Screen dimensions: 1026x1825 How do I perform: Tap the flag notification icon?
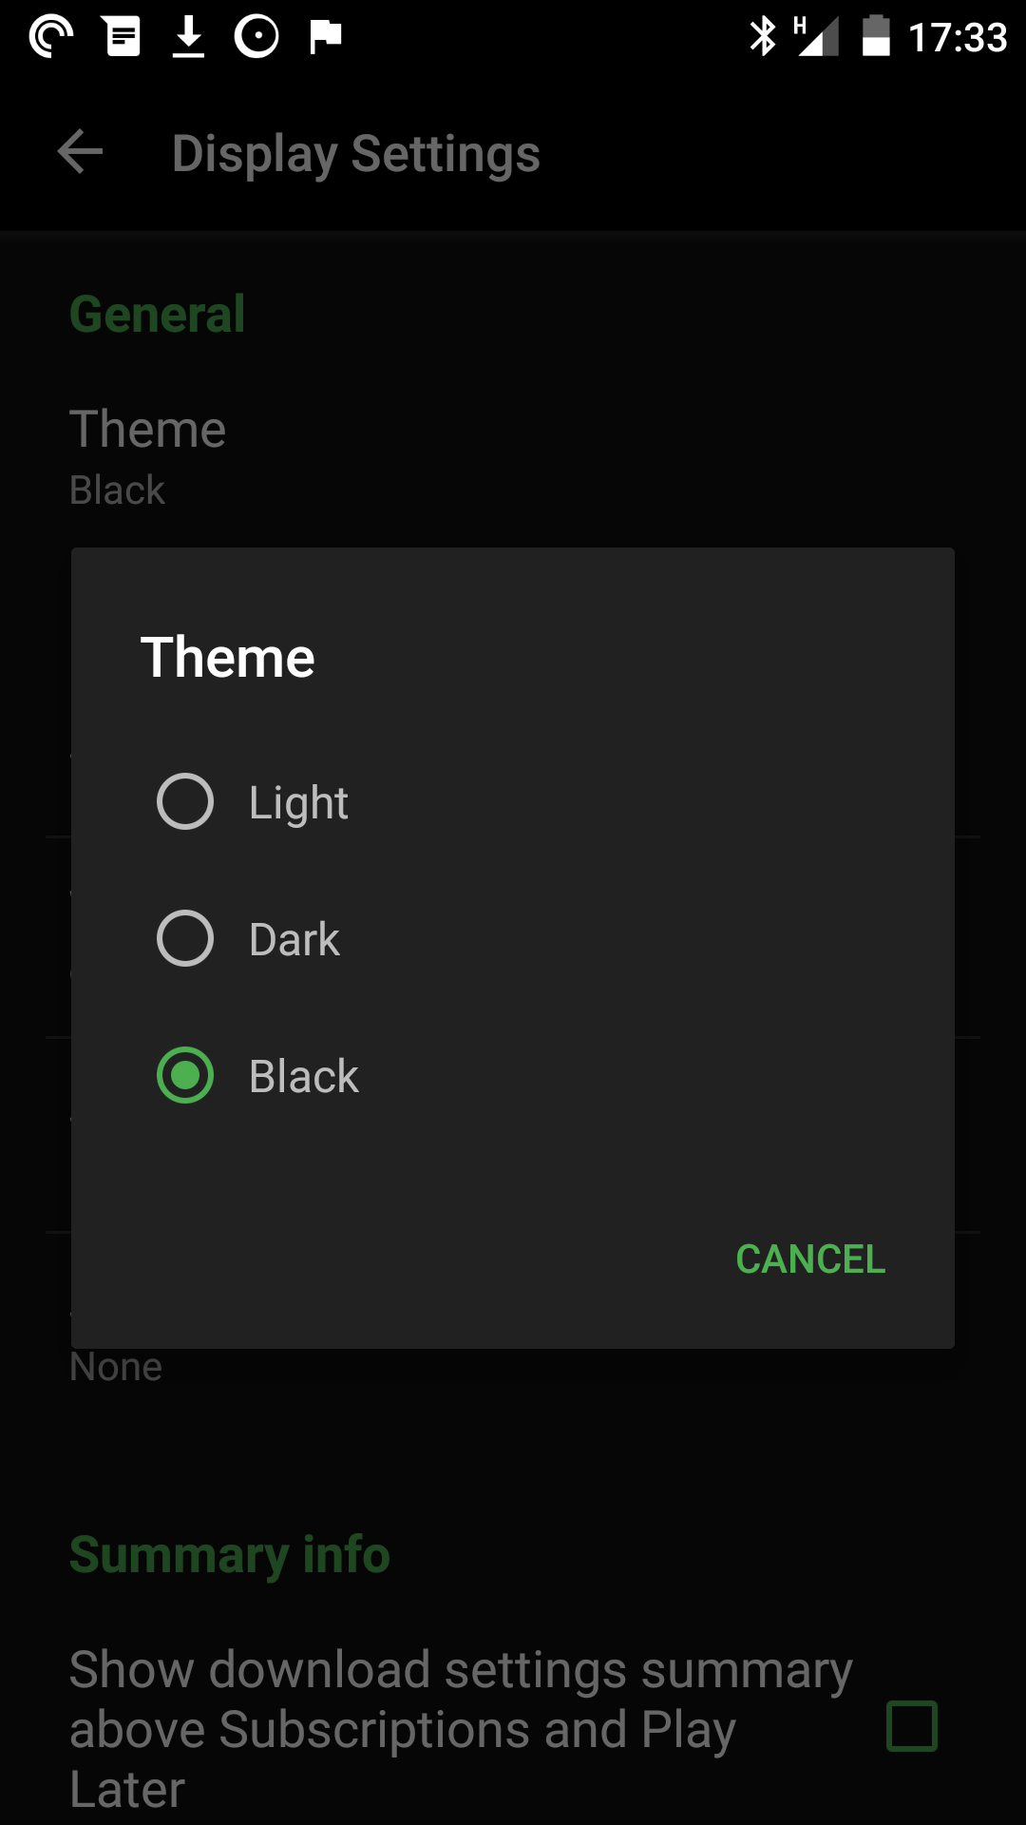coord(326,37)
